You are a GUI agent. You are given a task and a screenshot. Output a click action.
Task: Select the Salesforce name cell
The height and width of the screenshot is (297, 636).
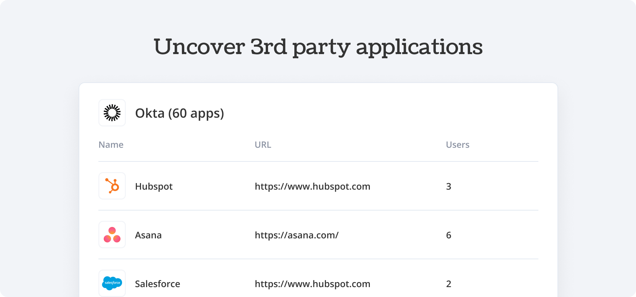157,284
